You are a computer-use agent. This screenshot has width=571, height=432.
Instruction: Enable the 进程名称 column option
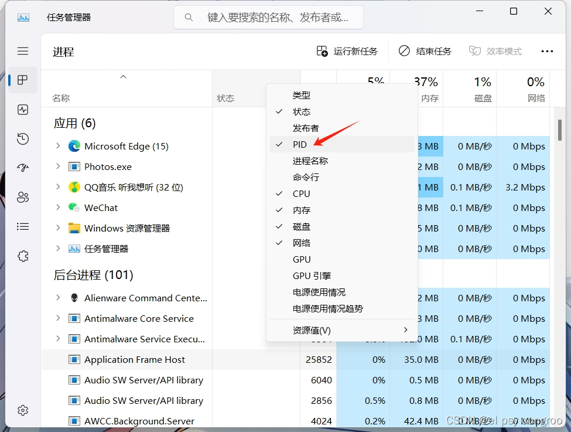(342, 161)
